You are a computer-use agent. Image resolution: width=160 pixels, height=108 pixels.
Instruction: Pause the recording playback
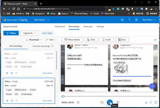(x=110, y=102)
